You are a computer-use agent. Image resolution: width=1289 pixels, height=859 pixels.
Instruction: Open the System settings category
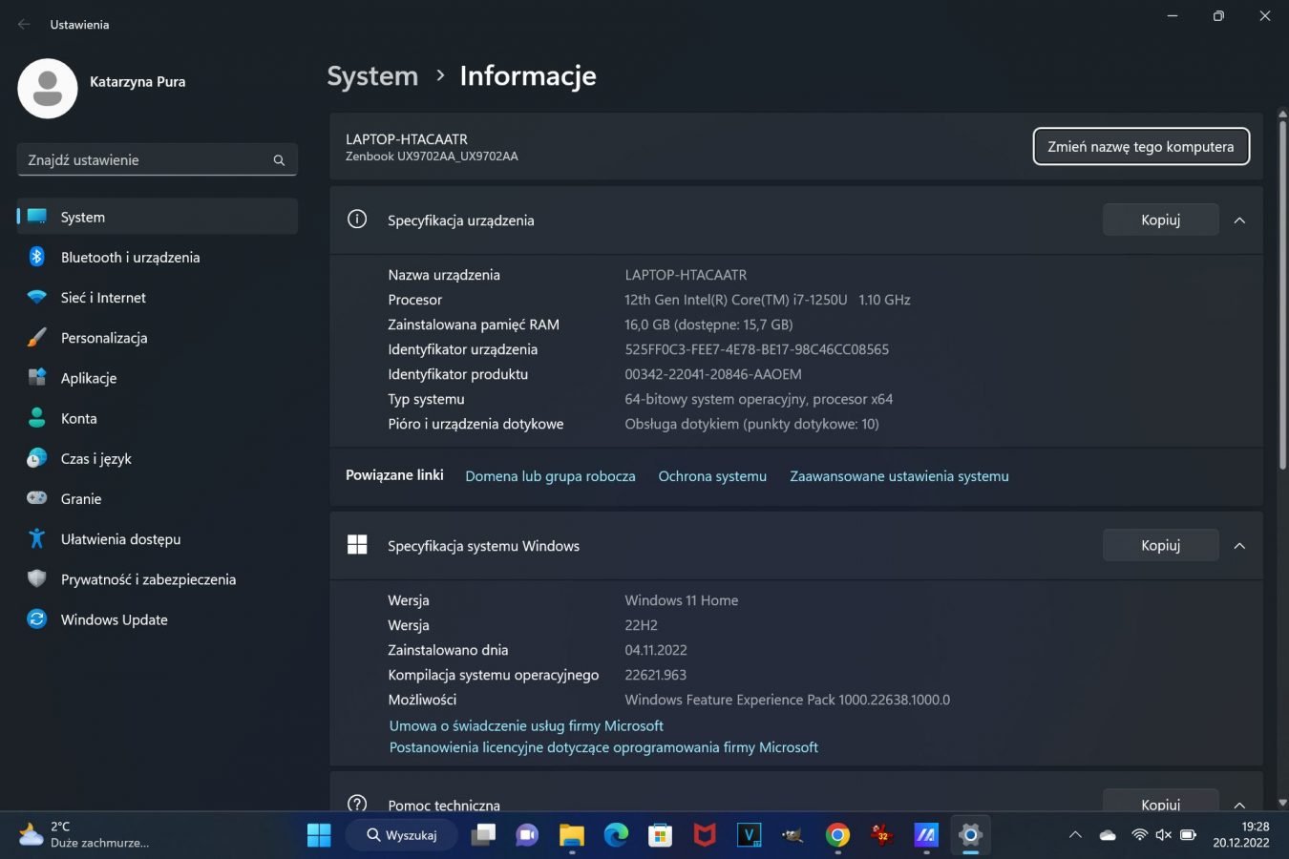point(158,217)
